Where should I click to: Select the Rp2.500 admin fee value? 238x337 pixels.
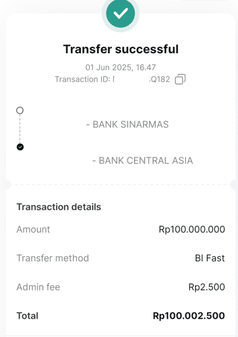pos(206,287)
